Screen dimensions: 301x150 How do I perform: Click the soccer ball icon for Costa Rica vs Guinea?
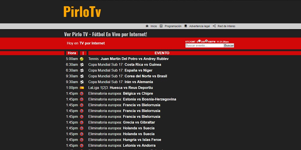82,65
